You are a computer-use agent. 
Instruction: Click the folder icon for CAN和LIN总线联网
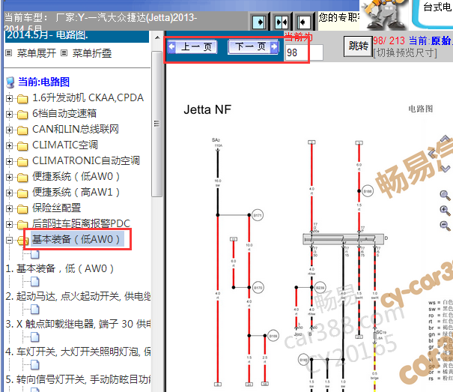pyautogui.click(x=22, y=130)
